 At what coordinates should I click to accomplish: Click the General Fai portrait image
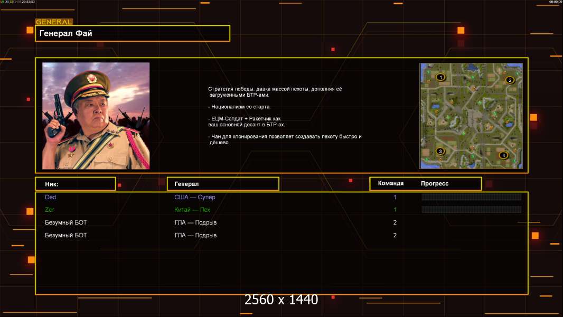[96, 116]
